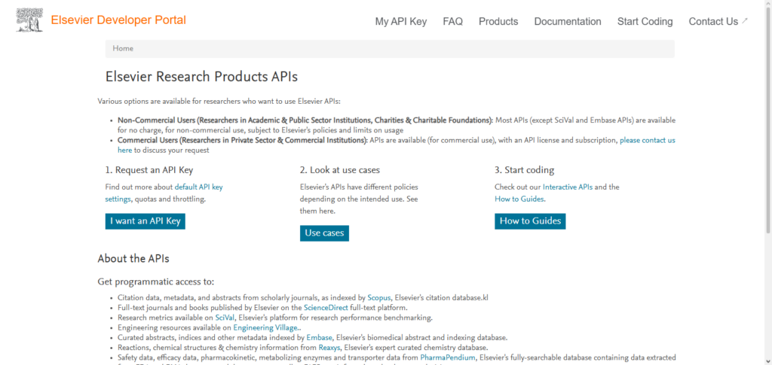772x365 pixels.
Task: Open the My API Key menu item
Action: click(x=401, y=22)
